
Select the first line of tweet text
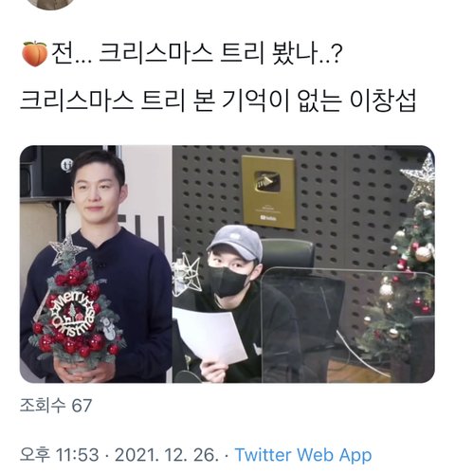coord(182,54)
